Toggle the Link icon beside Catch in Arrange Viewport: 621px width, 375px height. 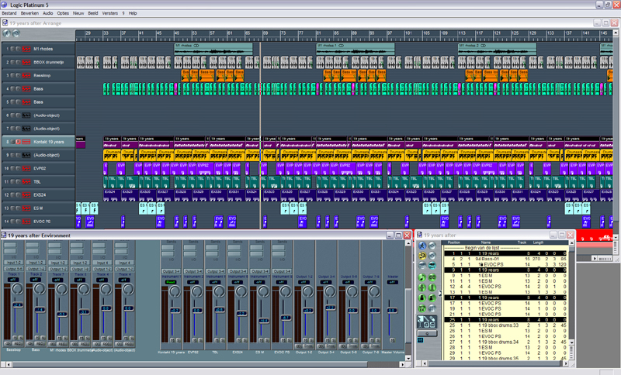[16, 33]
